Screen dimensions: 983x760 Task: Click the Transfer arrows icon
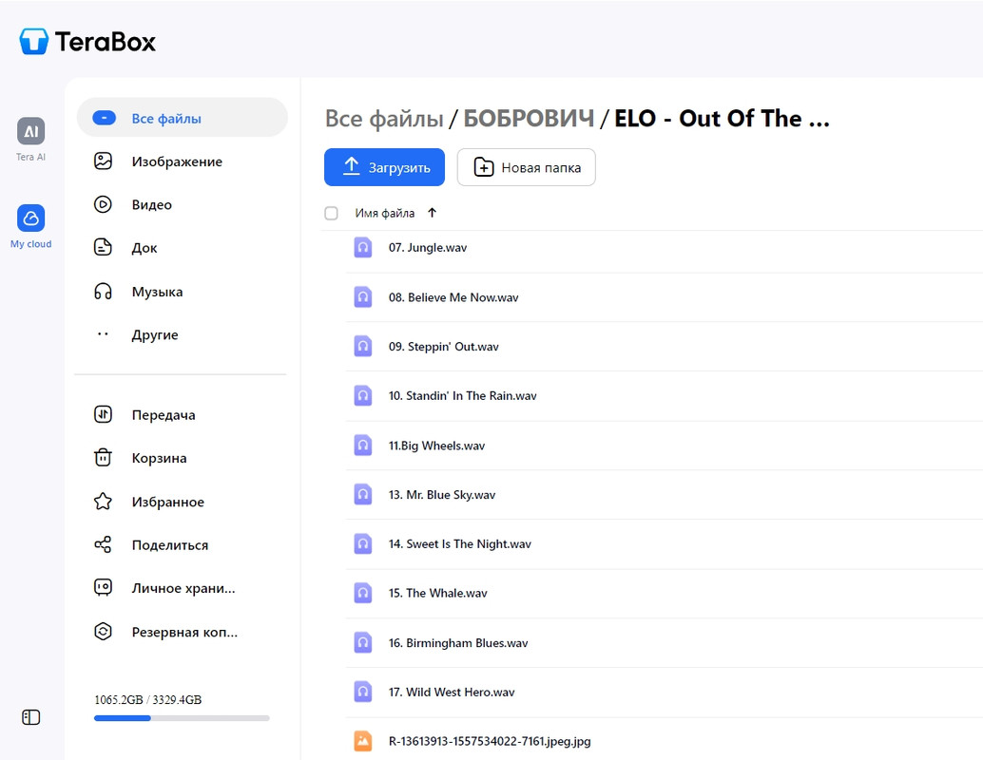tap(103, 414)
